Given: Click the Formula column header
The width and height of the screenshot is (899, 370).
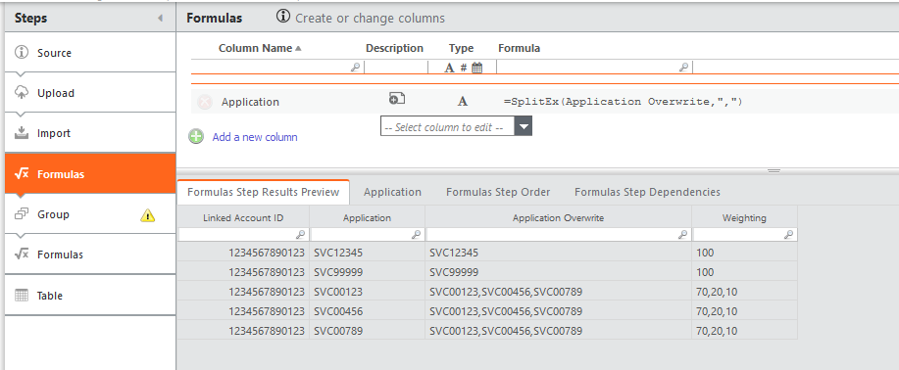Looking at the screenshot, I should click(x=519, y=48).
